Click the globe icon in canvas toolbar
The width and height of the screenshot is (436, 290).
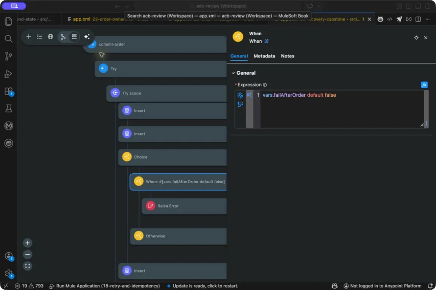click(50, 37)
